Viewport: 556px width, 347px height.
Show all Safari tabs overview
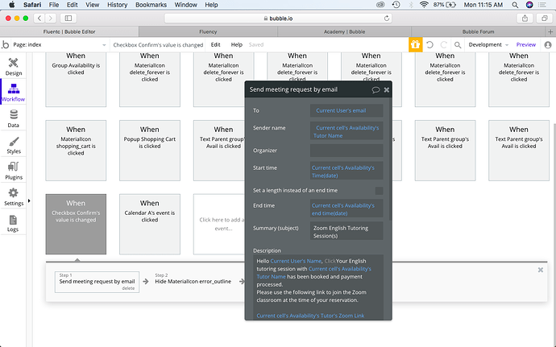click(544, 18)
